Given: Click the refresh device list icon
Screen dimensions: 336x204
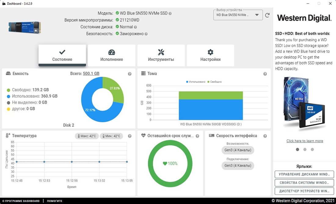Looking at the screenshot, I should point(267,15).
